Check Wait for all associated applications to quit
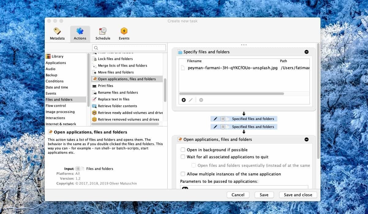The height and width of the screenshot is (214, 368). (x=183, y=157)
